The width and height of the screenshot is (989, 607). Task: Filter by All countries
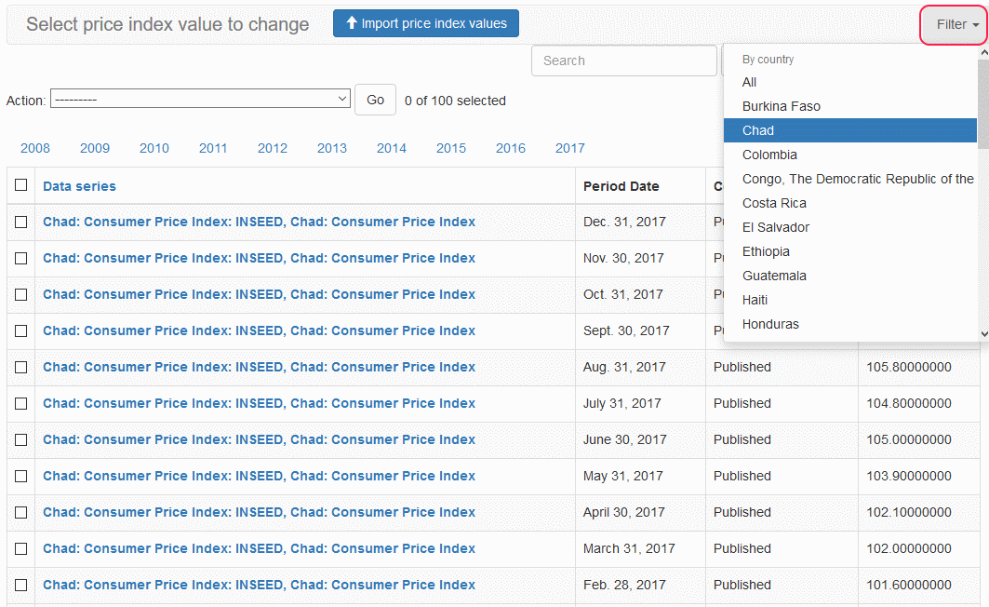click(x=750, y=82)
